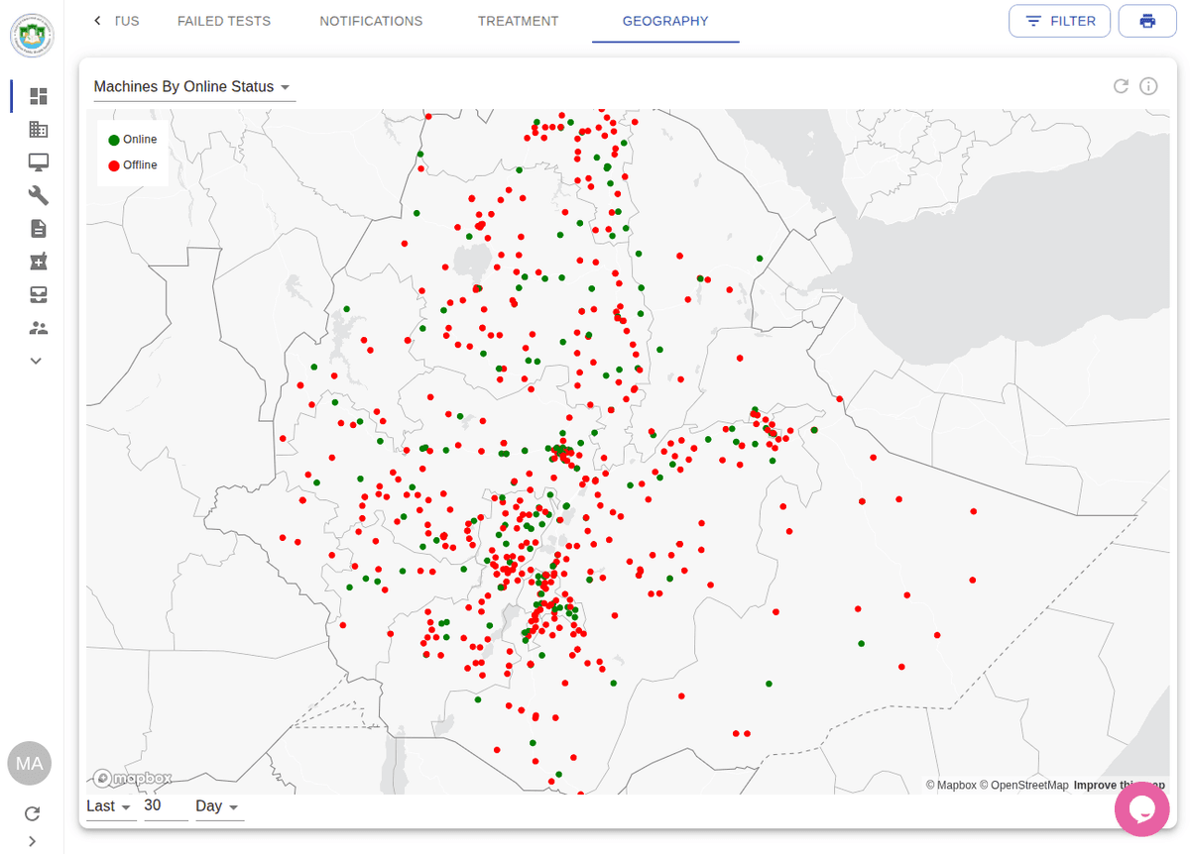Open the Machines monitor icon

pyautogui.click(x=38, y=161)
